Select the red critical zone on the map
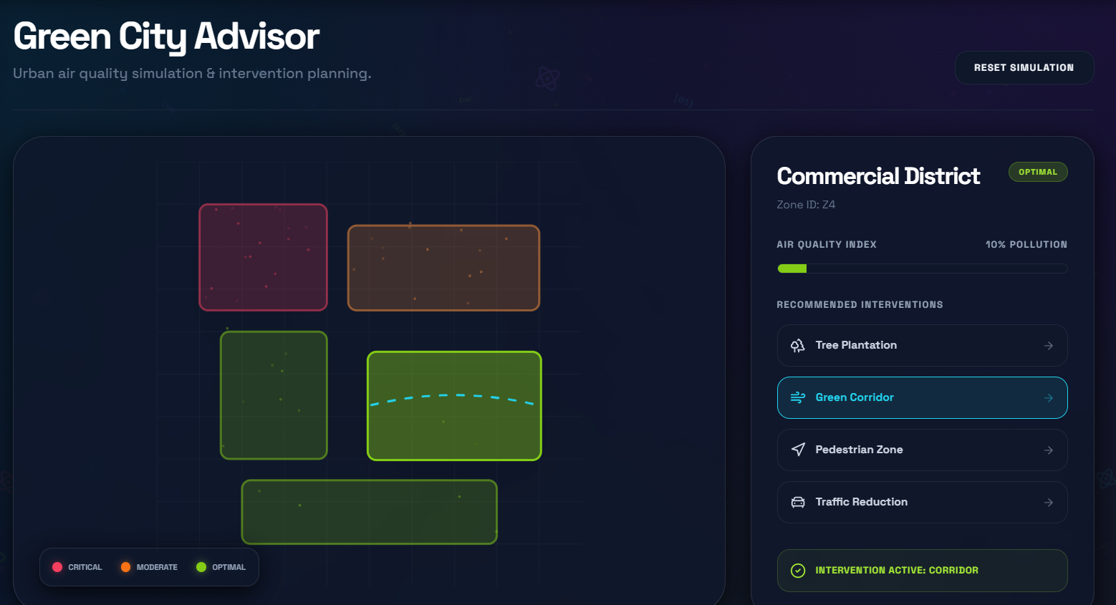Image resolution: width=1116 pixels, height=605 pixels. (263, 258)
